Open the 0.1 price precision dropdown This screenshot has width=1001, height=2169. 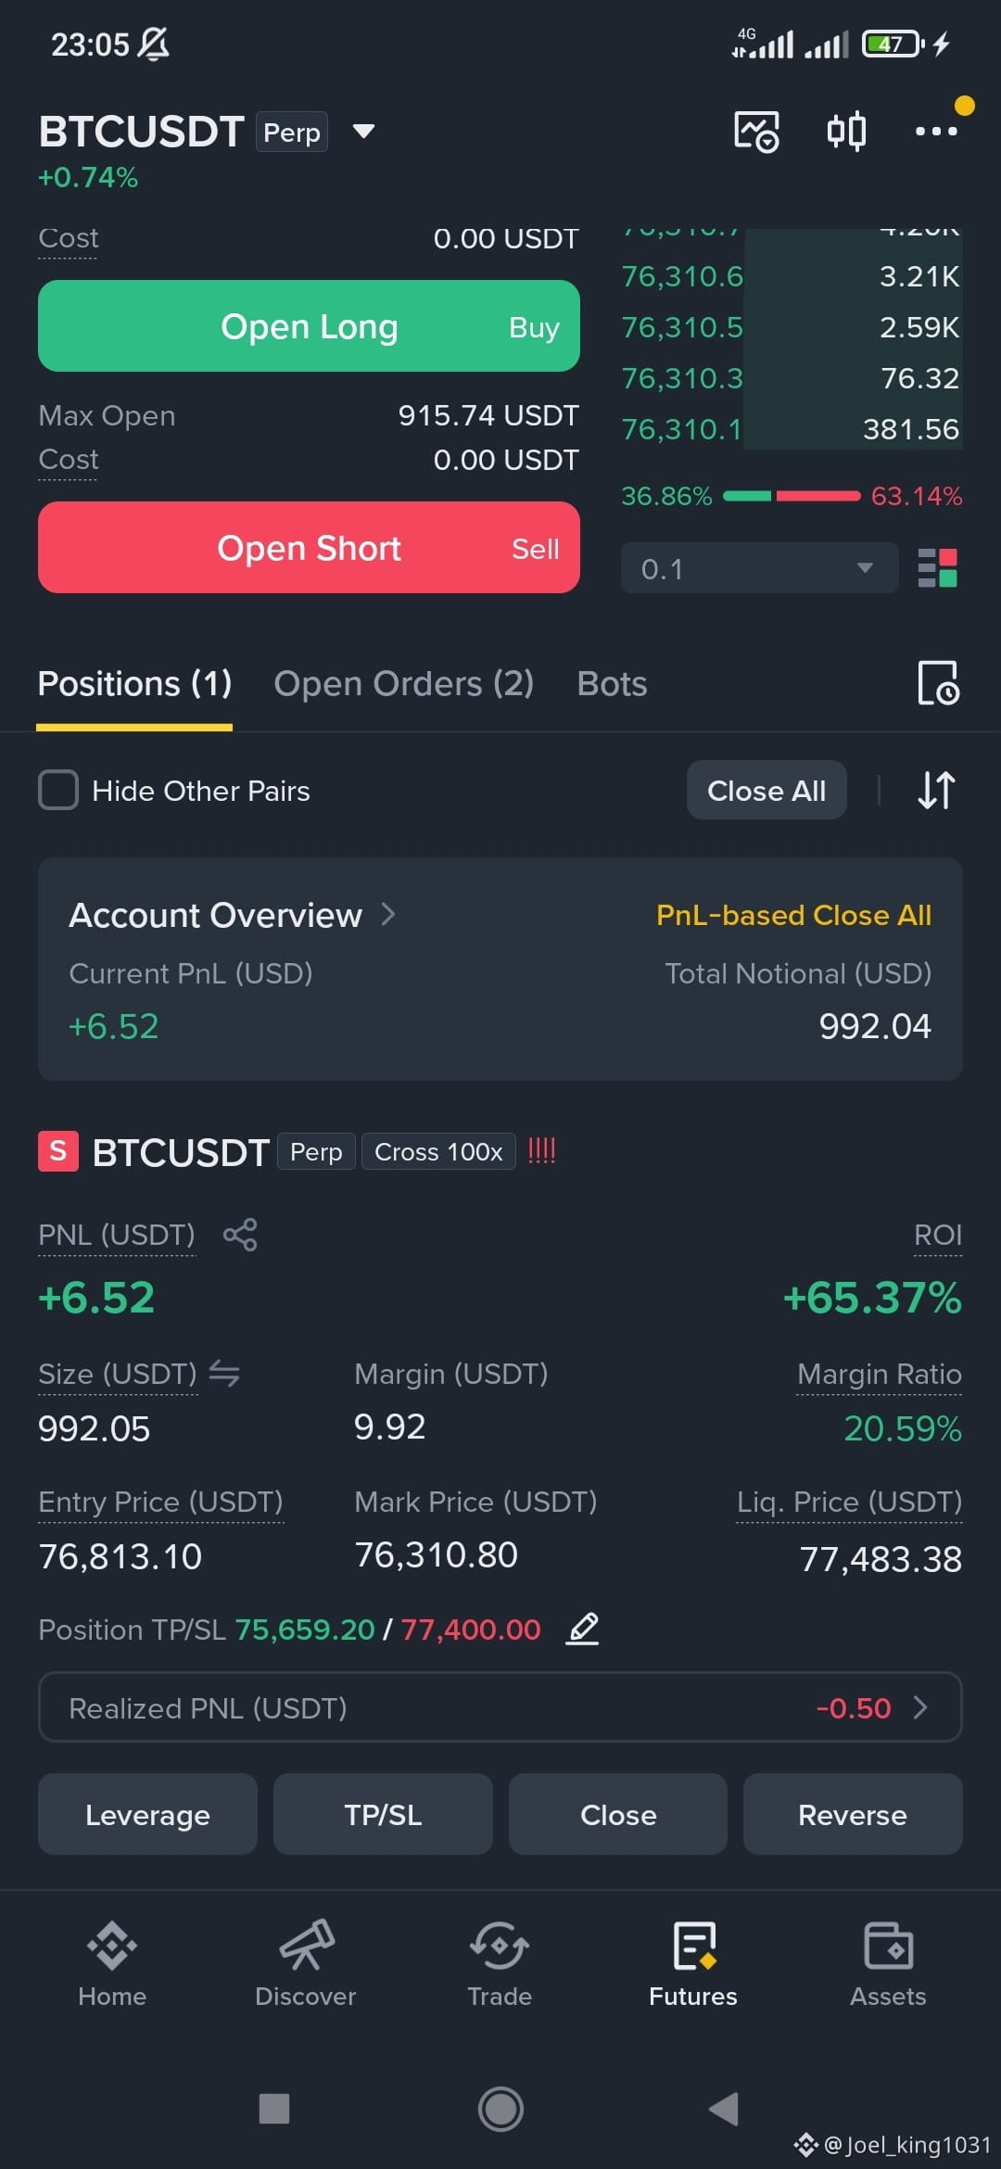(x=759, y=568)
